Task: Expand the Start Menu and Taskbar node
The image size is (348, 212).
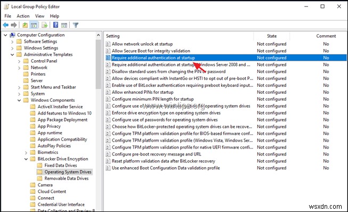Action: coord(19,87)
